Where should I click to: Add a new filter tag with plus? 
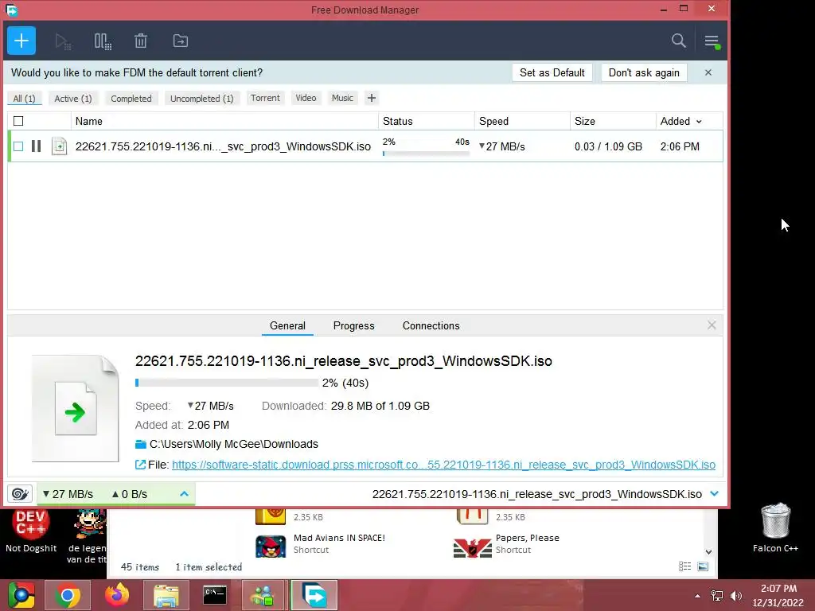tap(371, 98)
